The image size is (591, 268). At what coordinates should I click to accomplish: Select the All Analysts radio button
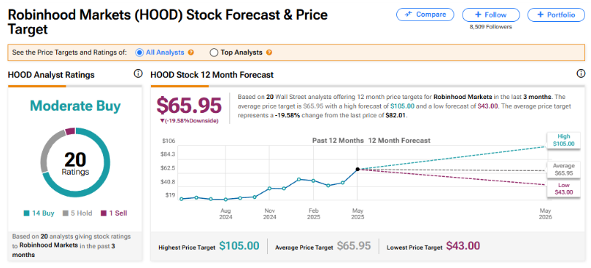139,52
